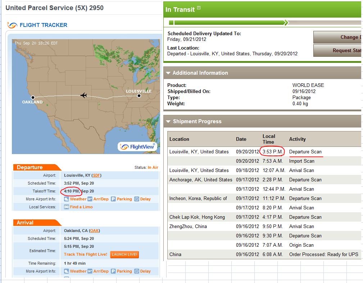Click ZhengZhou, China location cell
This screenshot has width=363, height=283.
click(x=188, y=226)
